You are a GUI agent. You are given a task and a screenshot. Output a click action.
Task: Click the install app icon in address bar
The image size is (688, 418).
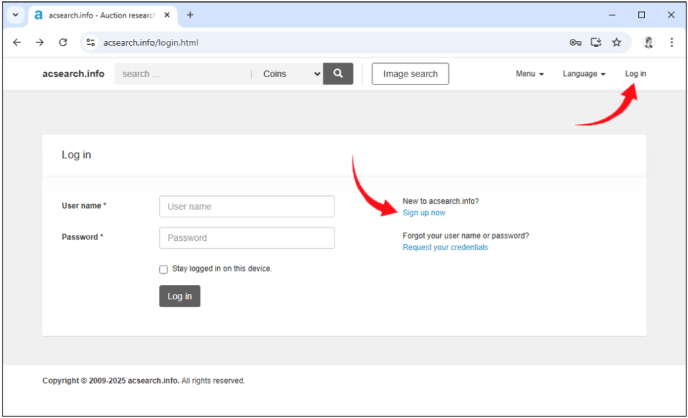(596, 42)
